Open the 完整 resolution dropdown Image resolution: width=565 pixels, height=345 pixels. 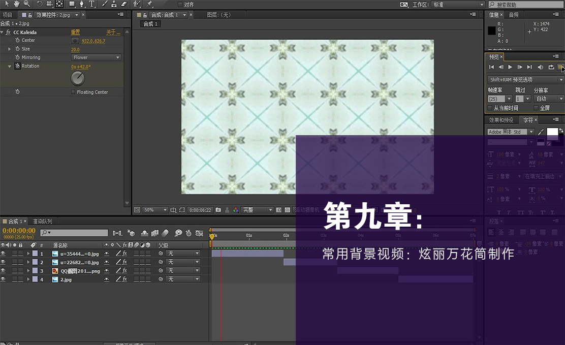pos(257,210)
